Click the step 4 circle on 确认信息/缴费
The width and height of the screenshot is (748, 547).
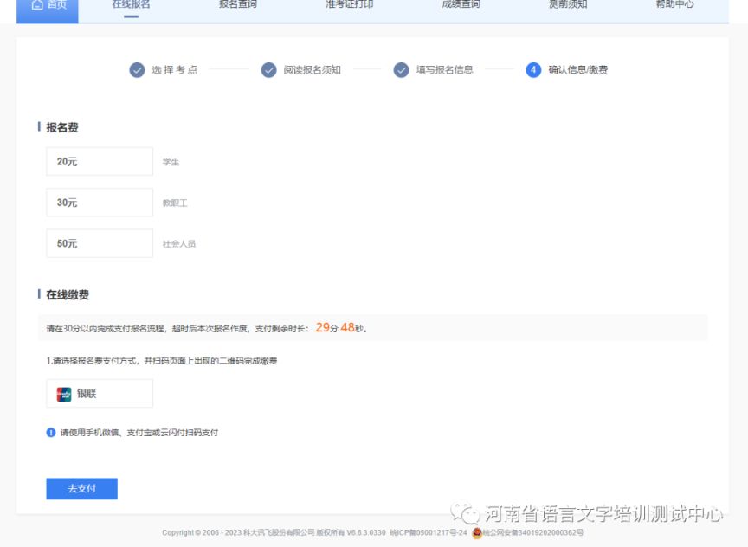532,70
